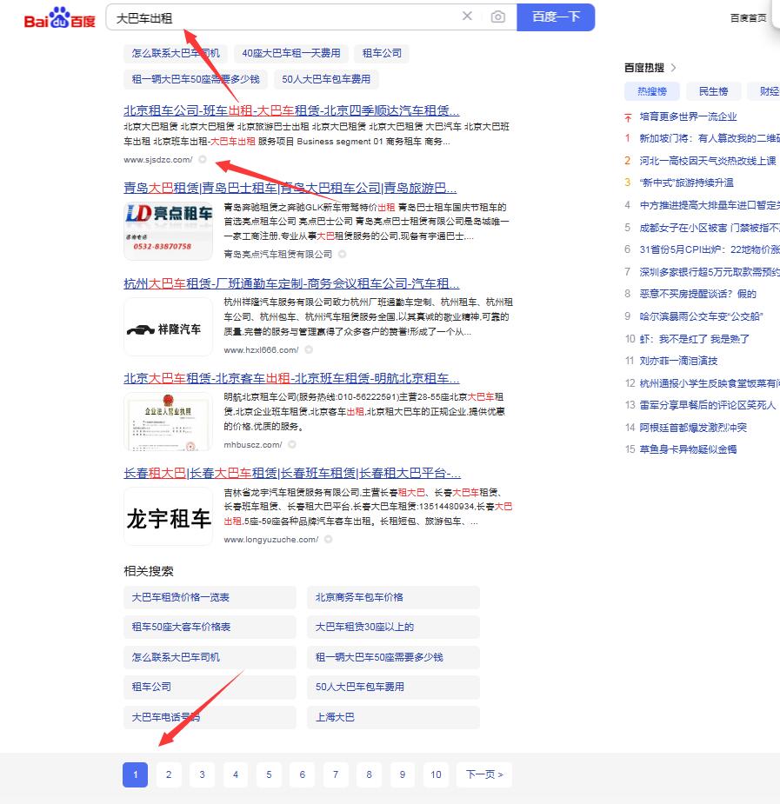780x804 pixels.
Task: Go to results page 8
Action: pyautogui.click(x=369, y=774)
